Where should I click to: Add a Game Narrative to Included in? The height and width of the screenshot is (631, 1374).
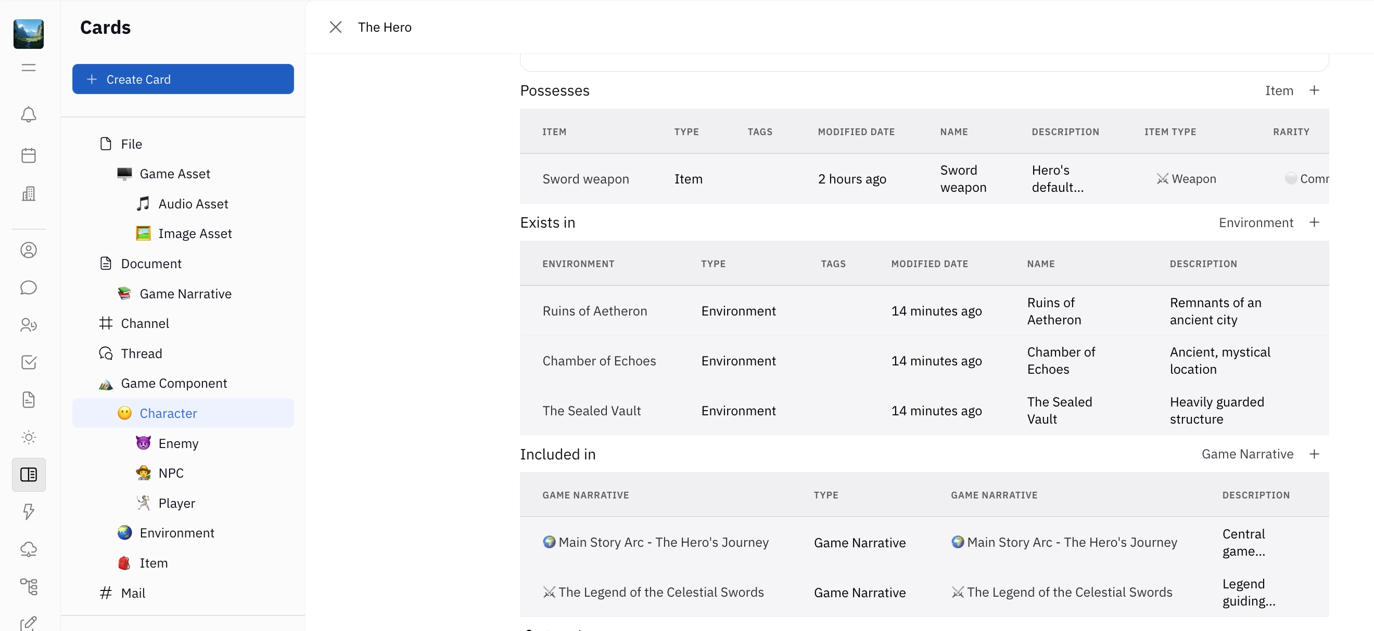(1314, 454)
